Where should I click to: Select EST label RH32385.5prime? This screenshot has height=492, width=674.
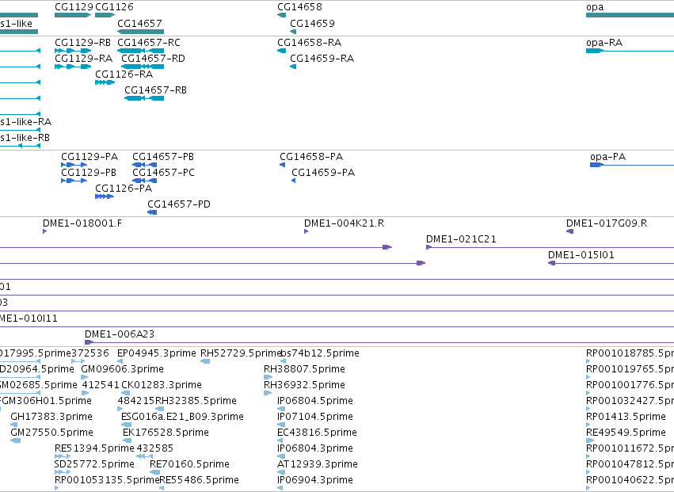[196, 401]
